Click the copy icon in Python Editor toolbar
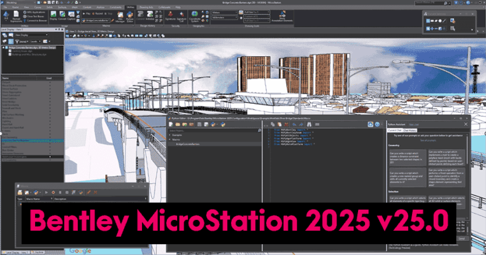 273,124
